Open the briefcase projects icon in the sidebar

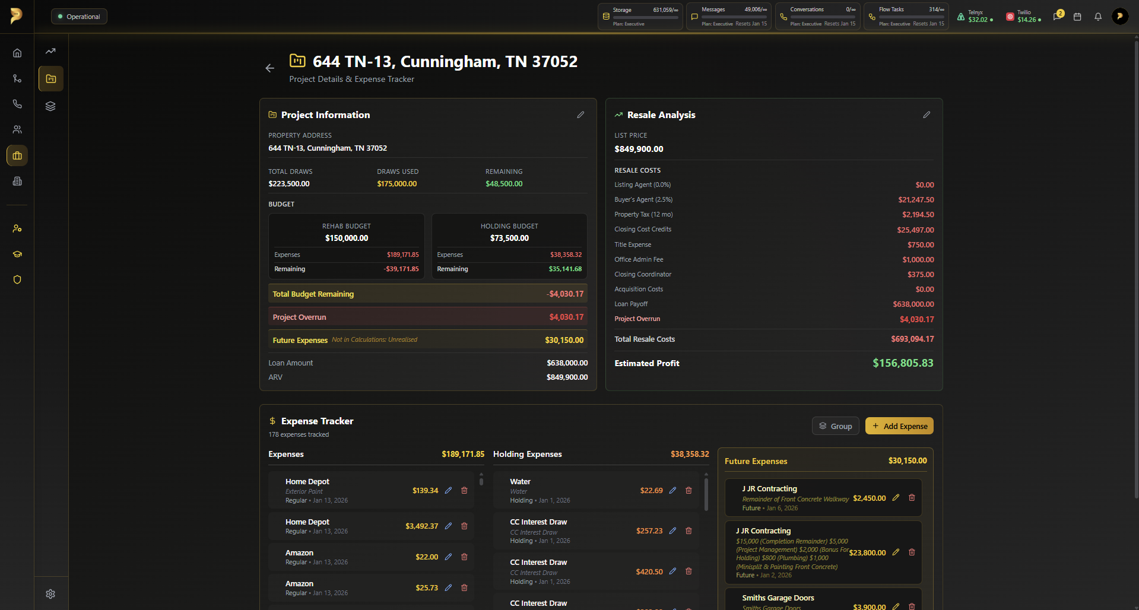(17, 155)
